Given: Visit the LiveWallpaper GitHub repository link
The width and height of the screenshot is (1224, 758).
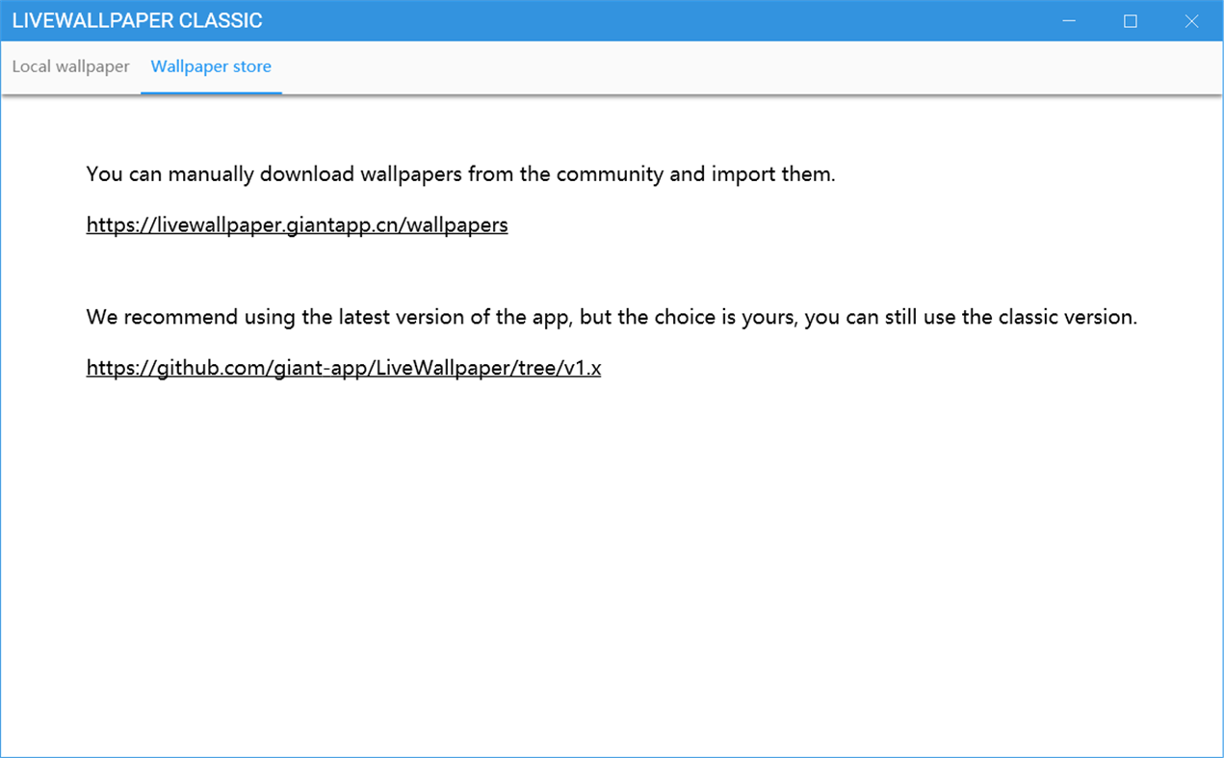Looking at the screenshot, I should pyautogui.click(x=343, y=367).
